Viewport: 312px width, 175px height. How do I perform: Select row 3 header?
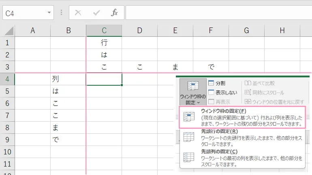[x=7, y=67]
